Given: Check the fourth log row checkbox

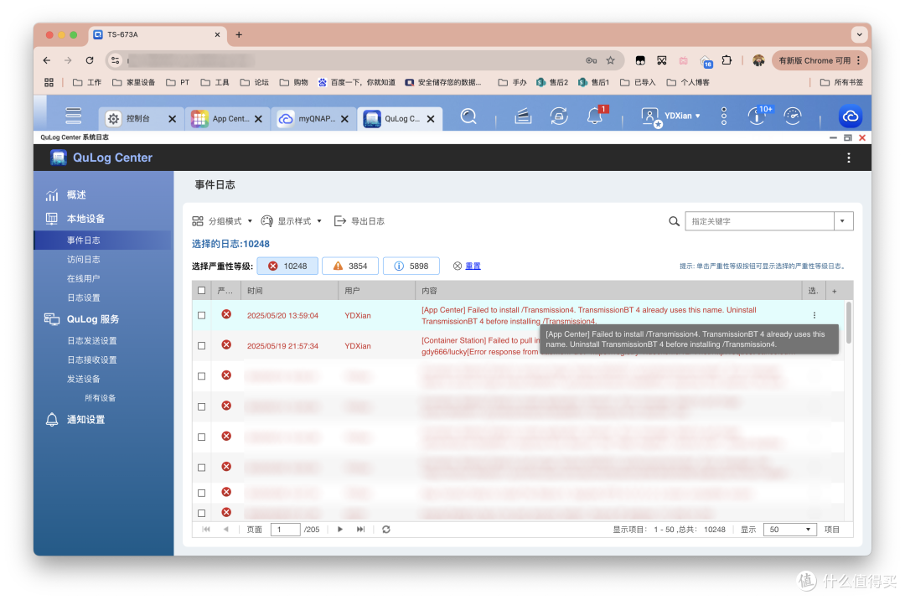Looking at the screenshot, I should click(201, 406).
